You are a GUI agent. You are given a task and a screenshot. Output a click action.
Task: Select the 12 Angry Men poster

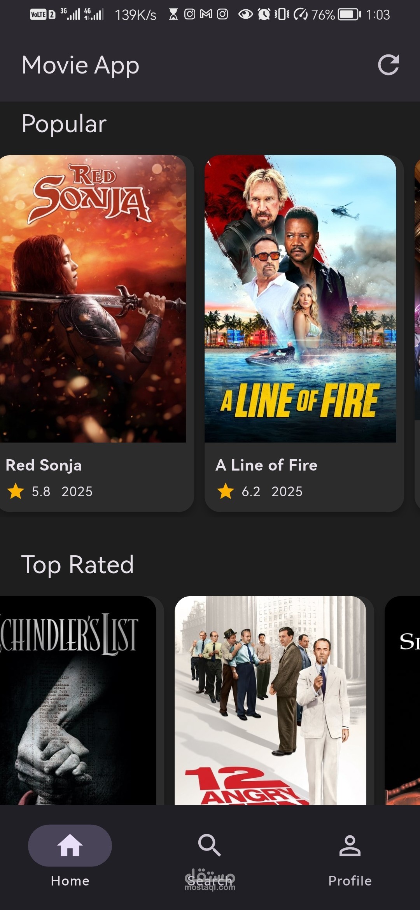[x=270, y=700]
